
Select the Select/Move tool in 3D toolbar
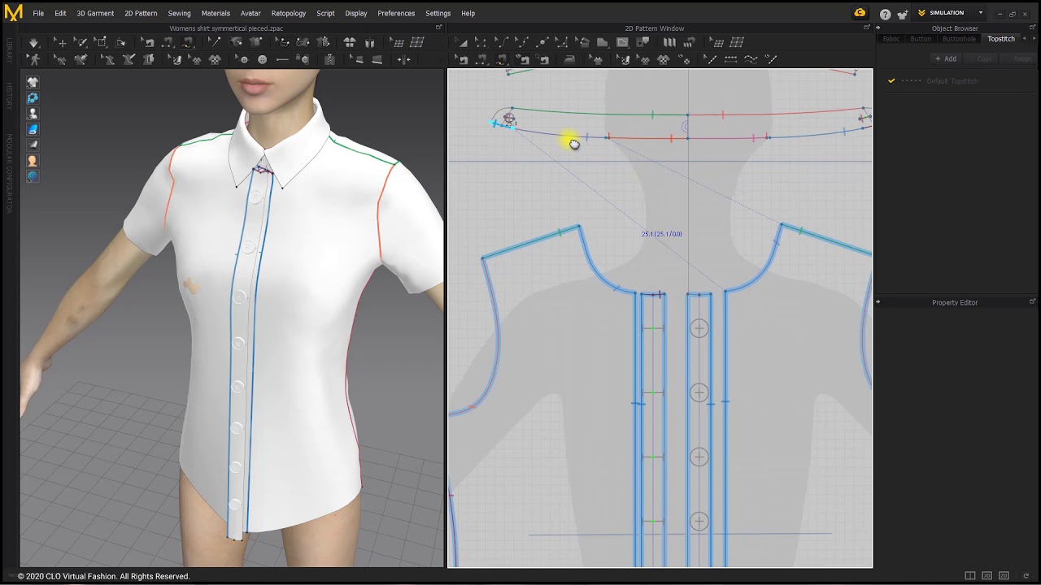coord(61,42)
